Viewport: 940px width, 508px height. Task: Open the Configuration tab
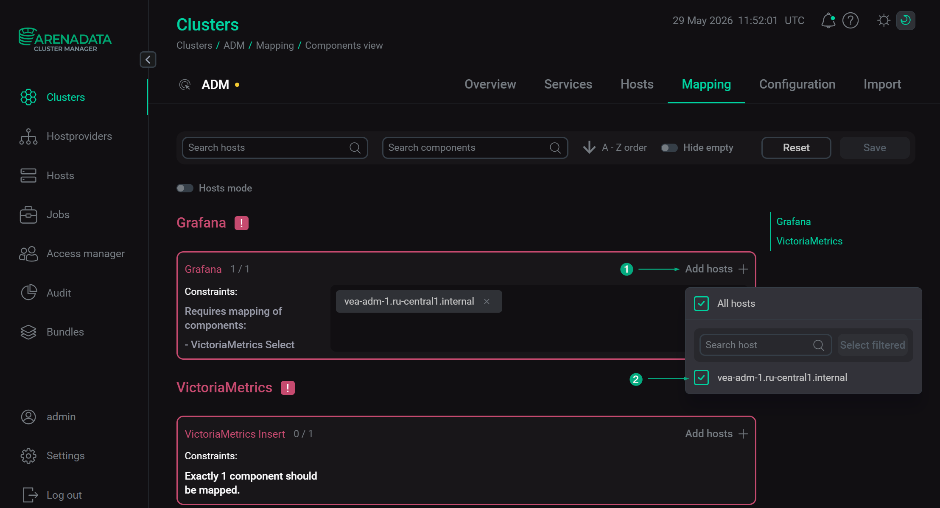click(797, 84)
